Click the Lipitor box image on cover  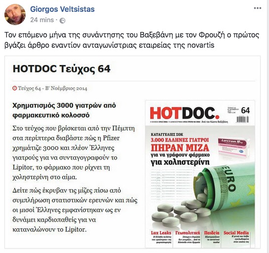click(232, 148)
